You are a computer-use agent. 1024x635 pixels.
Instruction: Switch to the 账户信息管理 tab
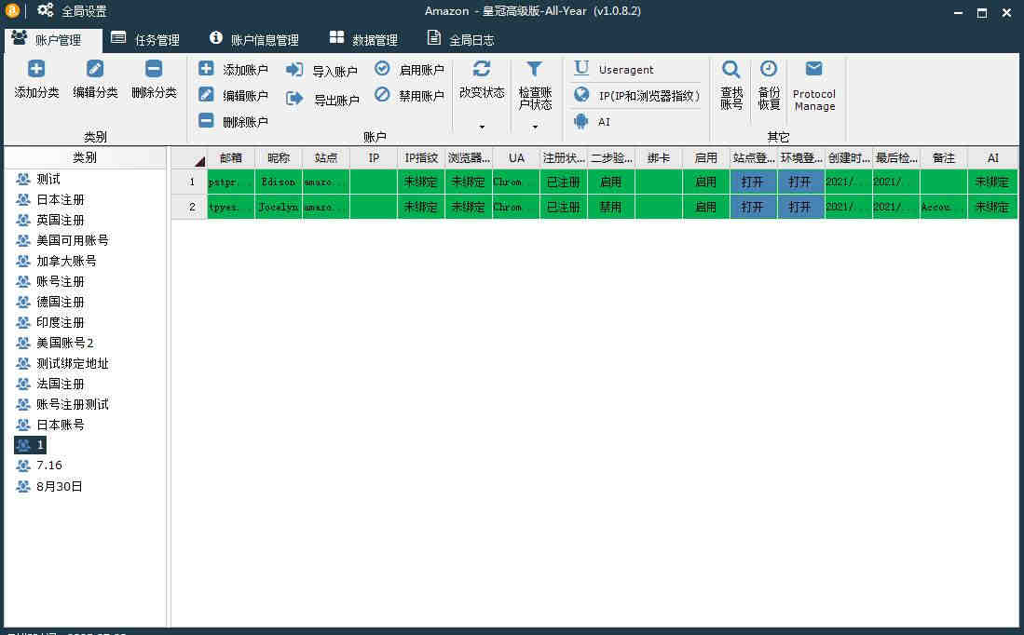click(x=254, y=40)
